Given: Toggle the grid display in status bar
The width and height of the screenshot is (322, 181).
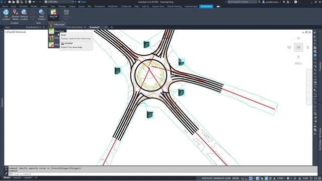Looking at the screenshot, I should tap(251, 178).
